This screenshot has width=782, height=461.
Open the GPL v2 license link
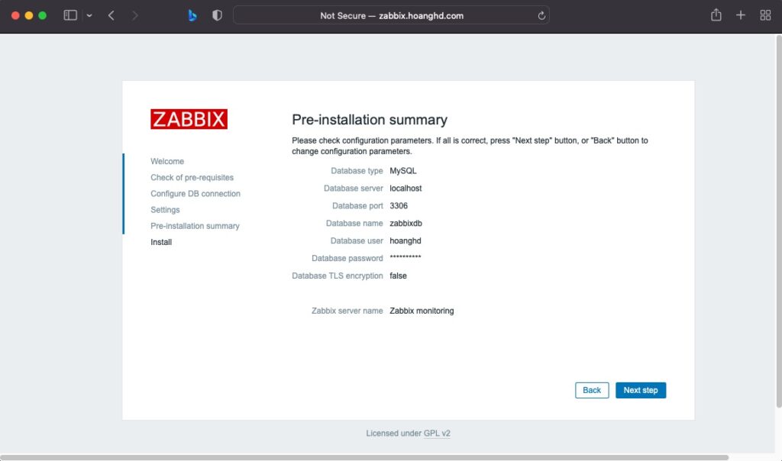437,434
